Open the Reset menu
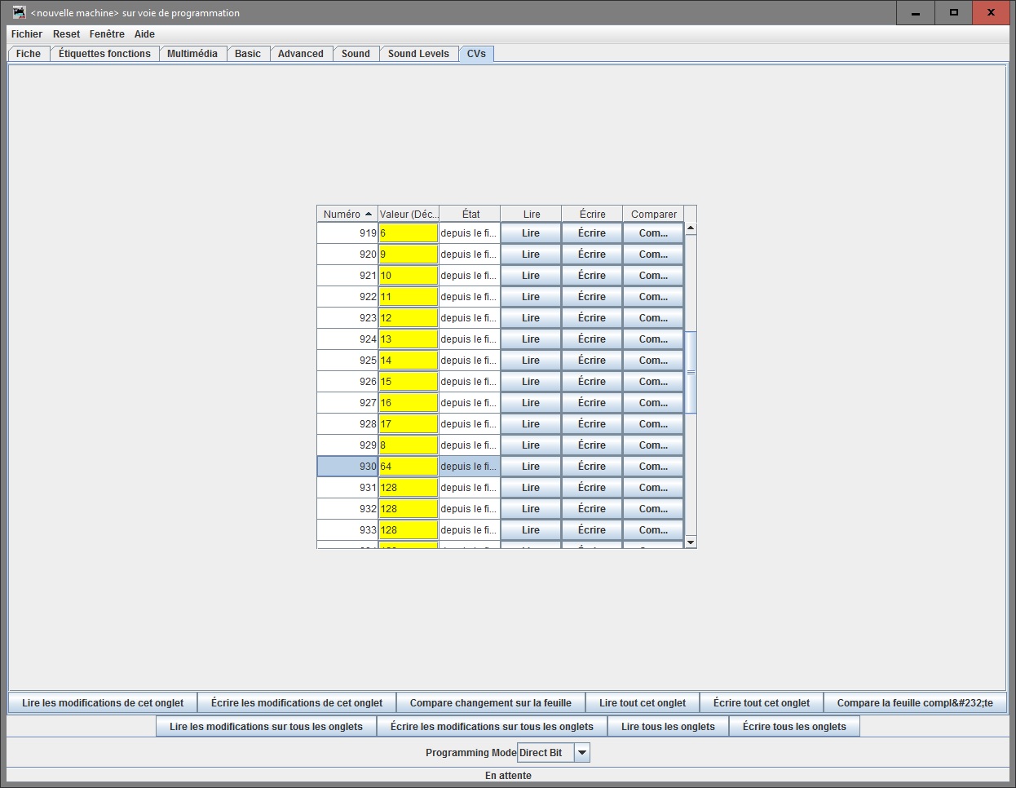1016x788 pixels. click(x=66, y=34)
